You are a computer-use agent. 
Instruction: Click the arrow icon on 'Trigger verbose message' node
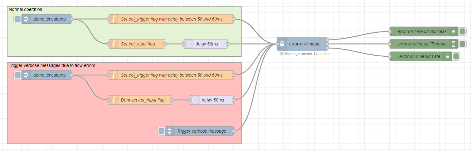click(170, 131)
